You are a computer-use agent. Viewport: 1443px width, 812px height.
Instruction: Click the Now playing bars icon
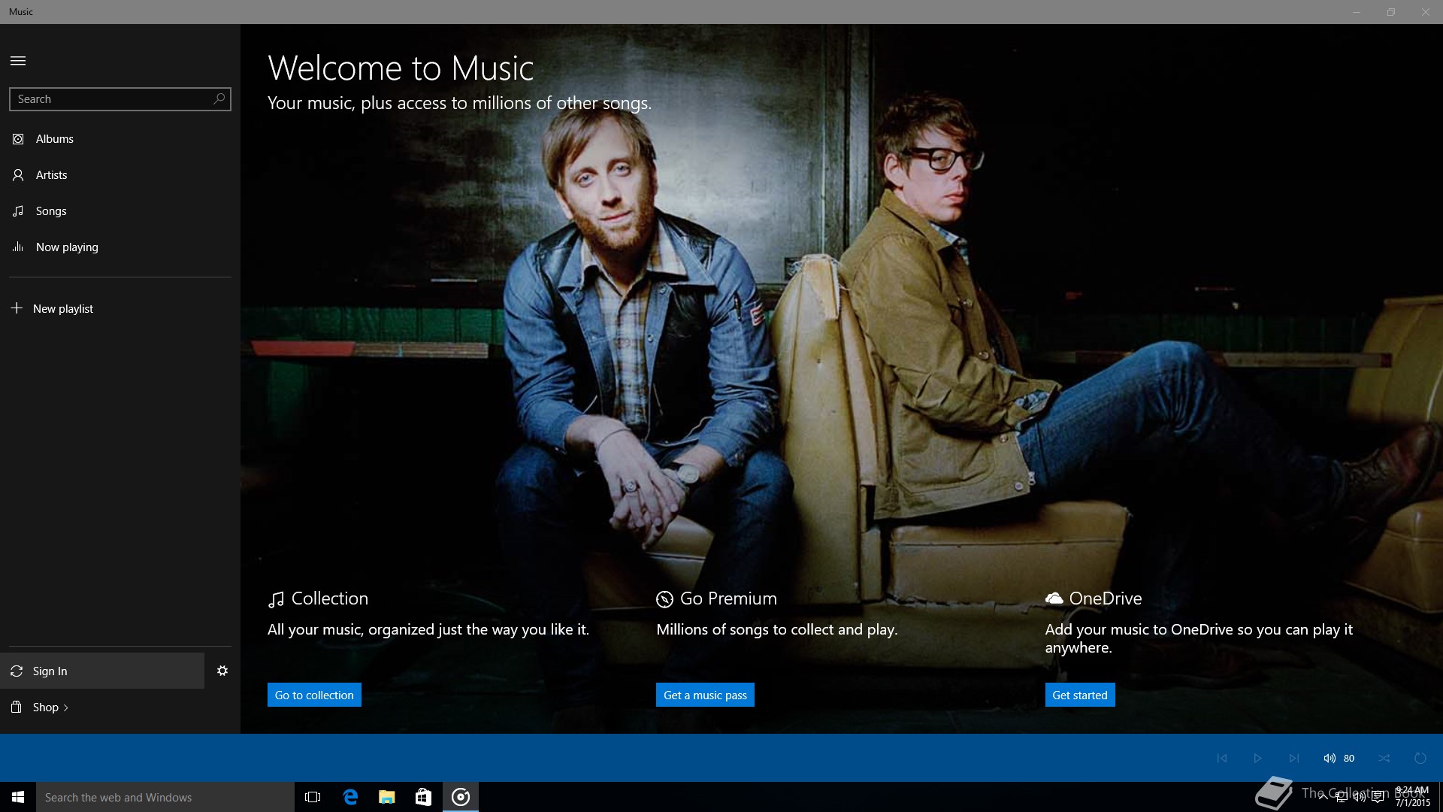(18, 247)
